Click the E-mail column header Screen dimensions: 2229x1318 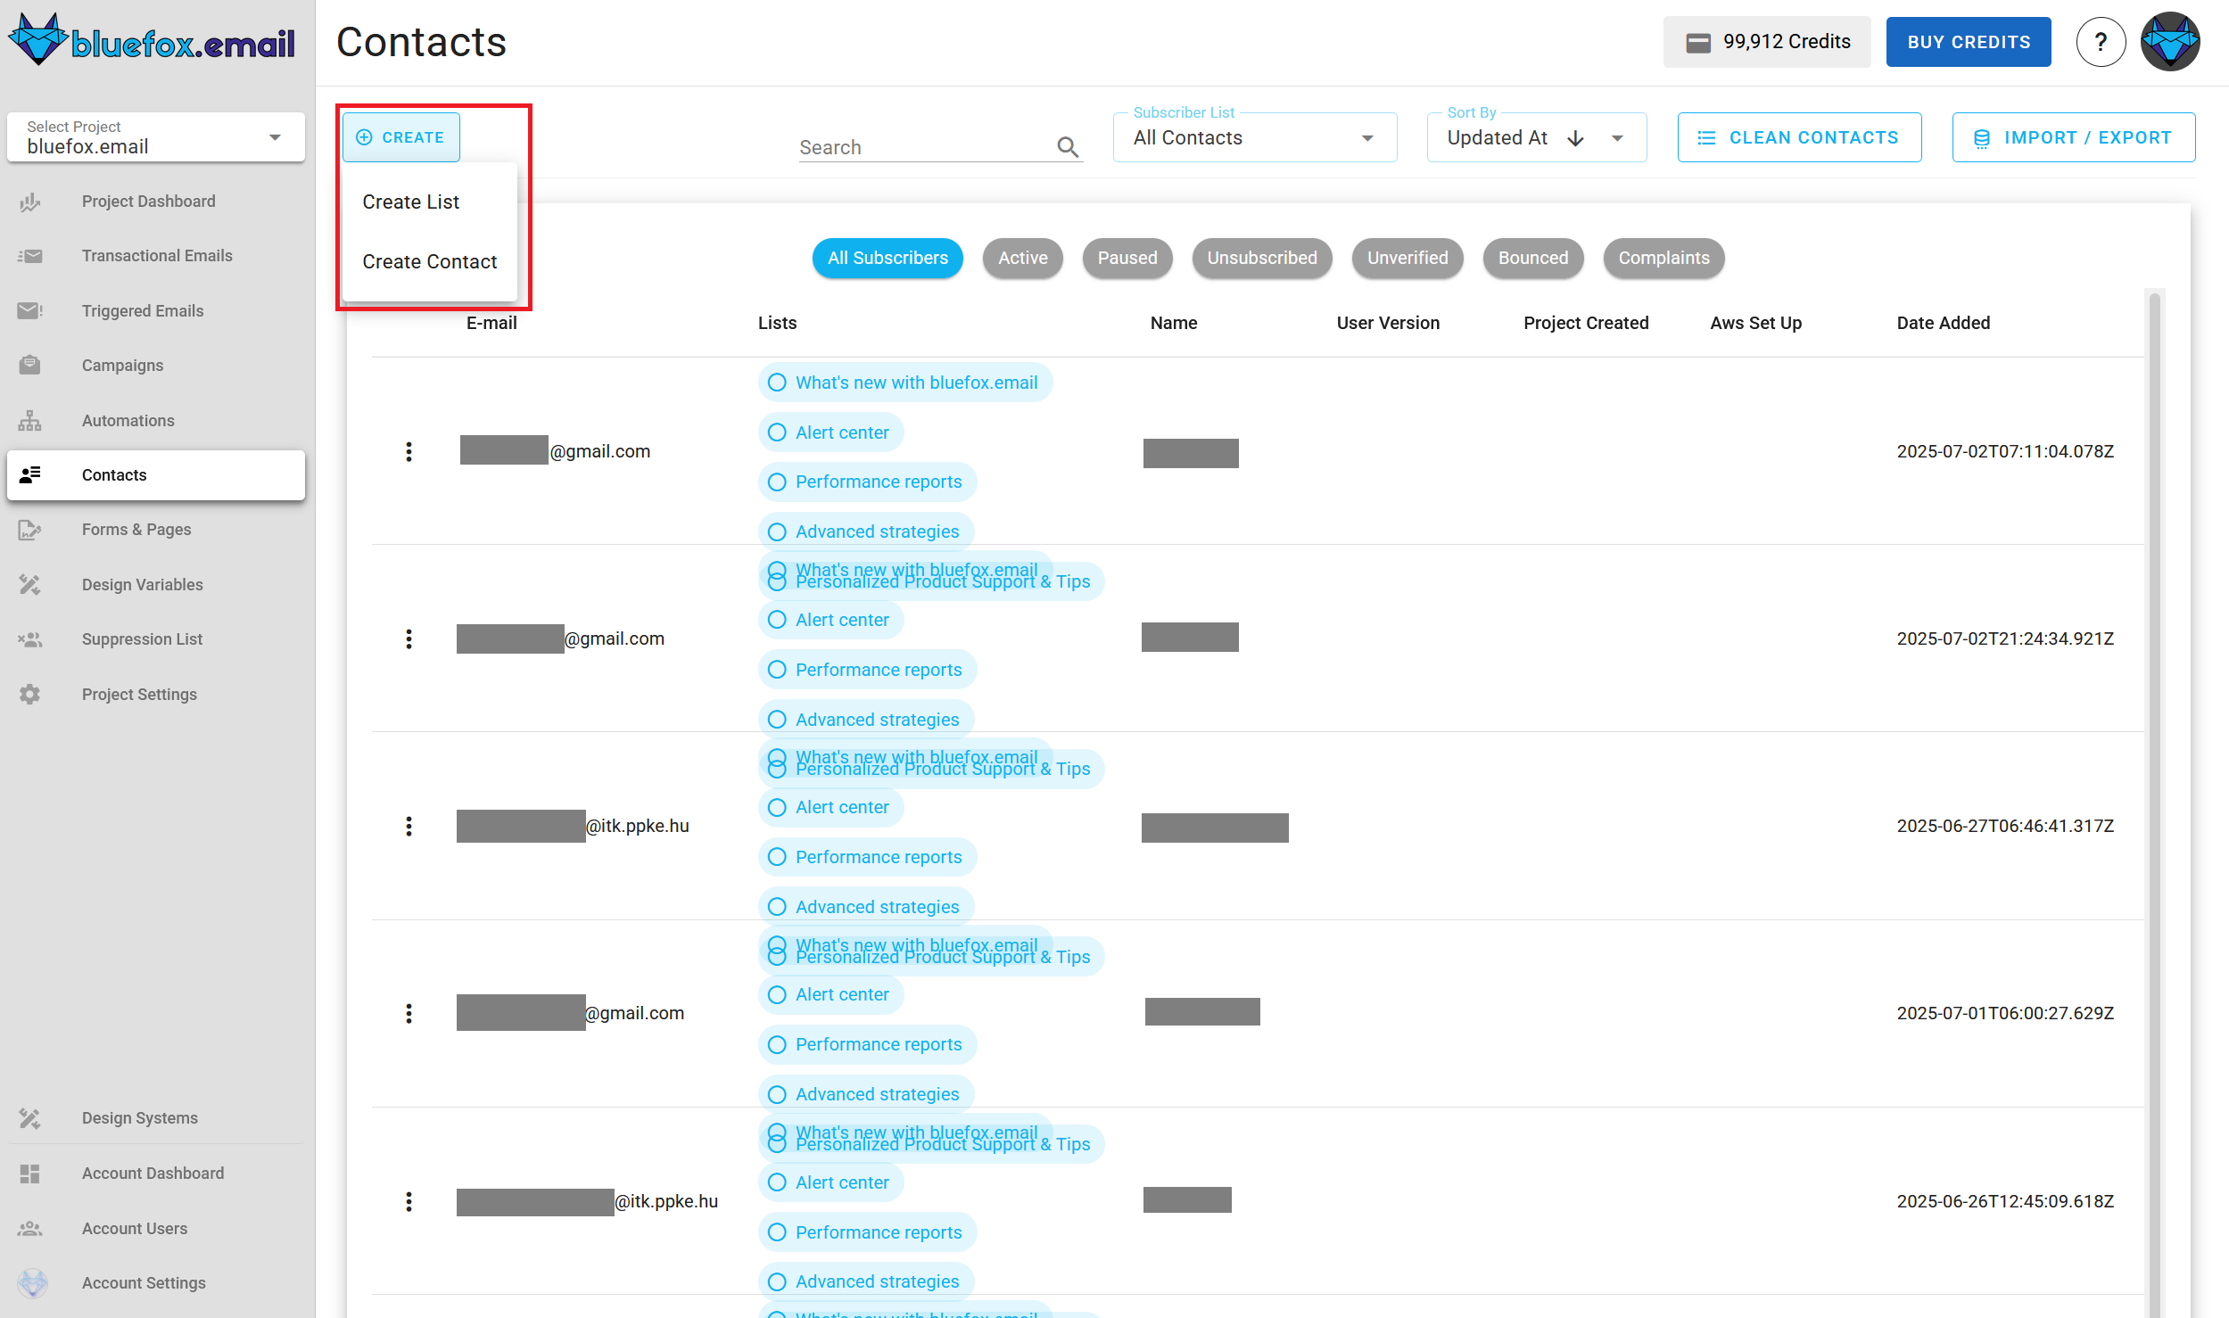point(491,323)
